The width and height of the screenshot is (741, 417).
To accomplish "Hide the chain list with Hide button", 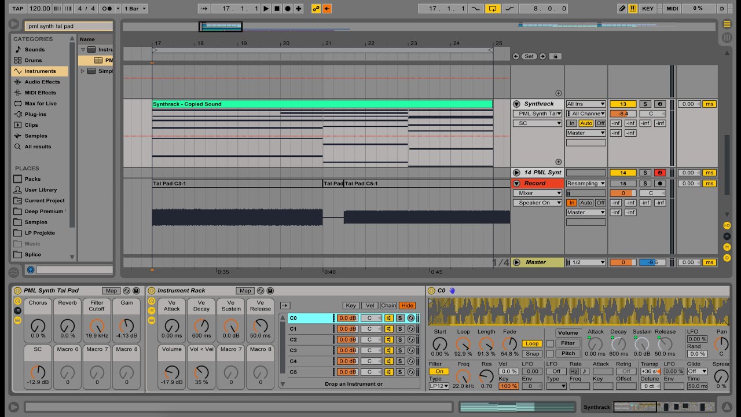I will (408, 306).
